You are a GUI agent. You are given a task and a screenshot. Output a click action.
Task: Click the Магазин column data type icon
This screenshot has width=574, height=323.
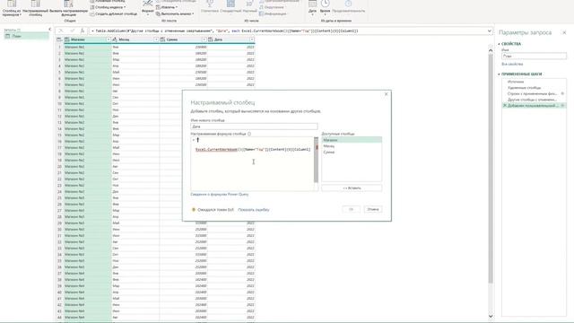point(67,39)
